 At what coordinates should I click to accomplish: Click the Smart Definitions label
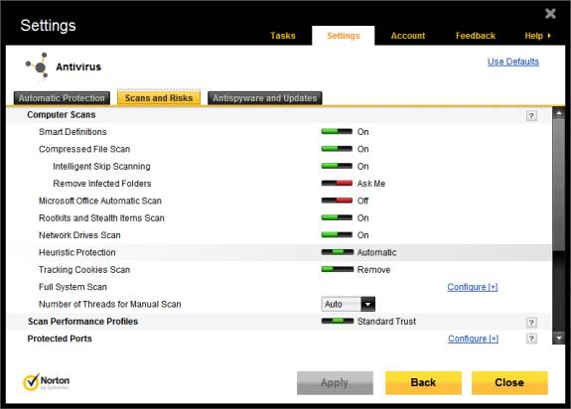(72, 132)
